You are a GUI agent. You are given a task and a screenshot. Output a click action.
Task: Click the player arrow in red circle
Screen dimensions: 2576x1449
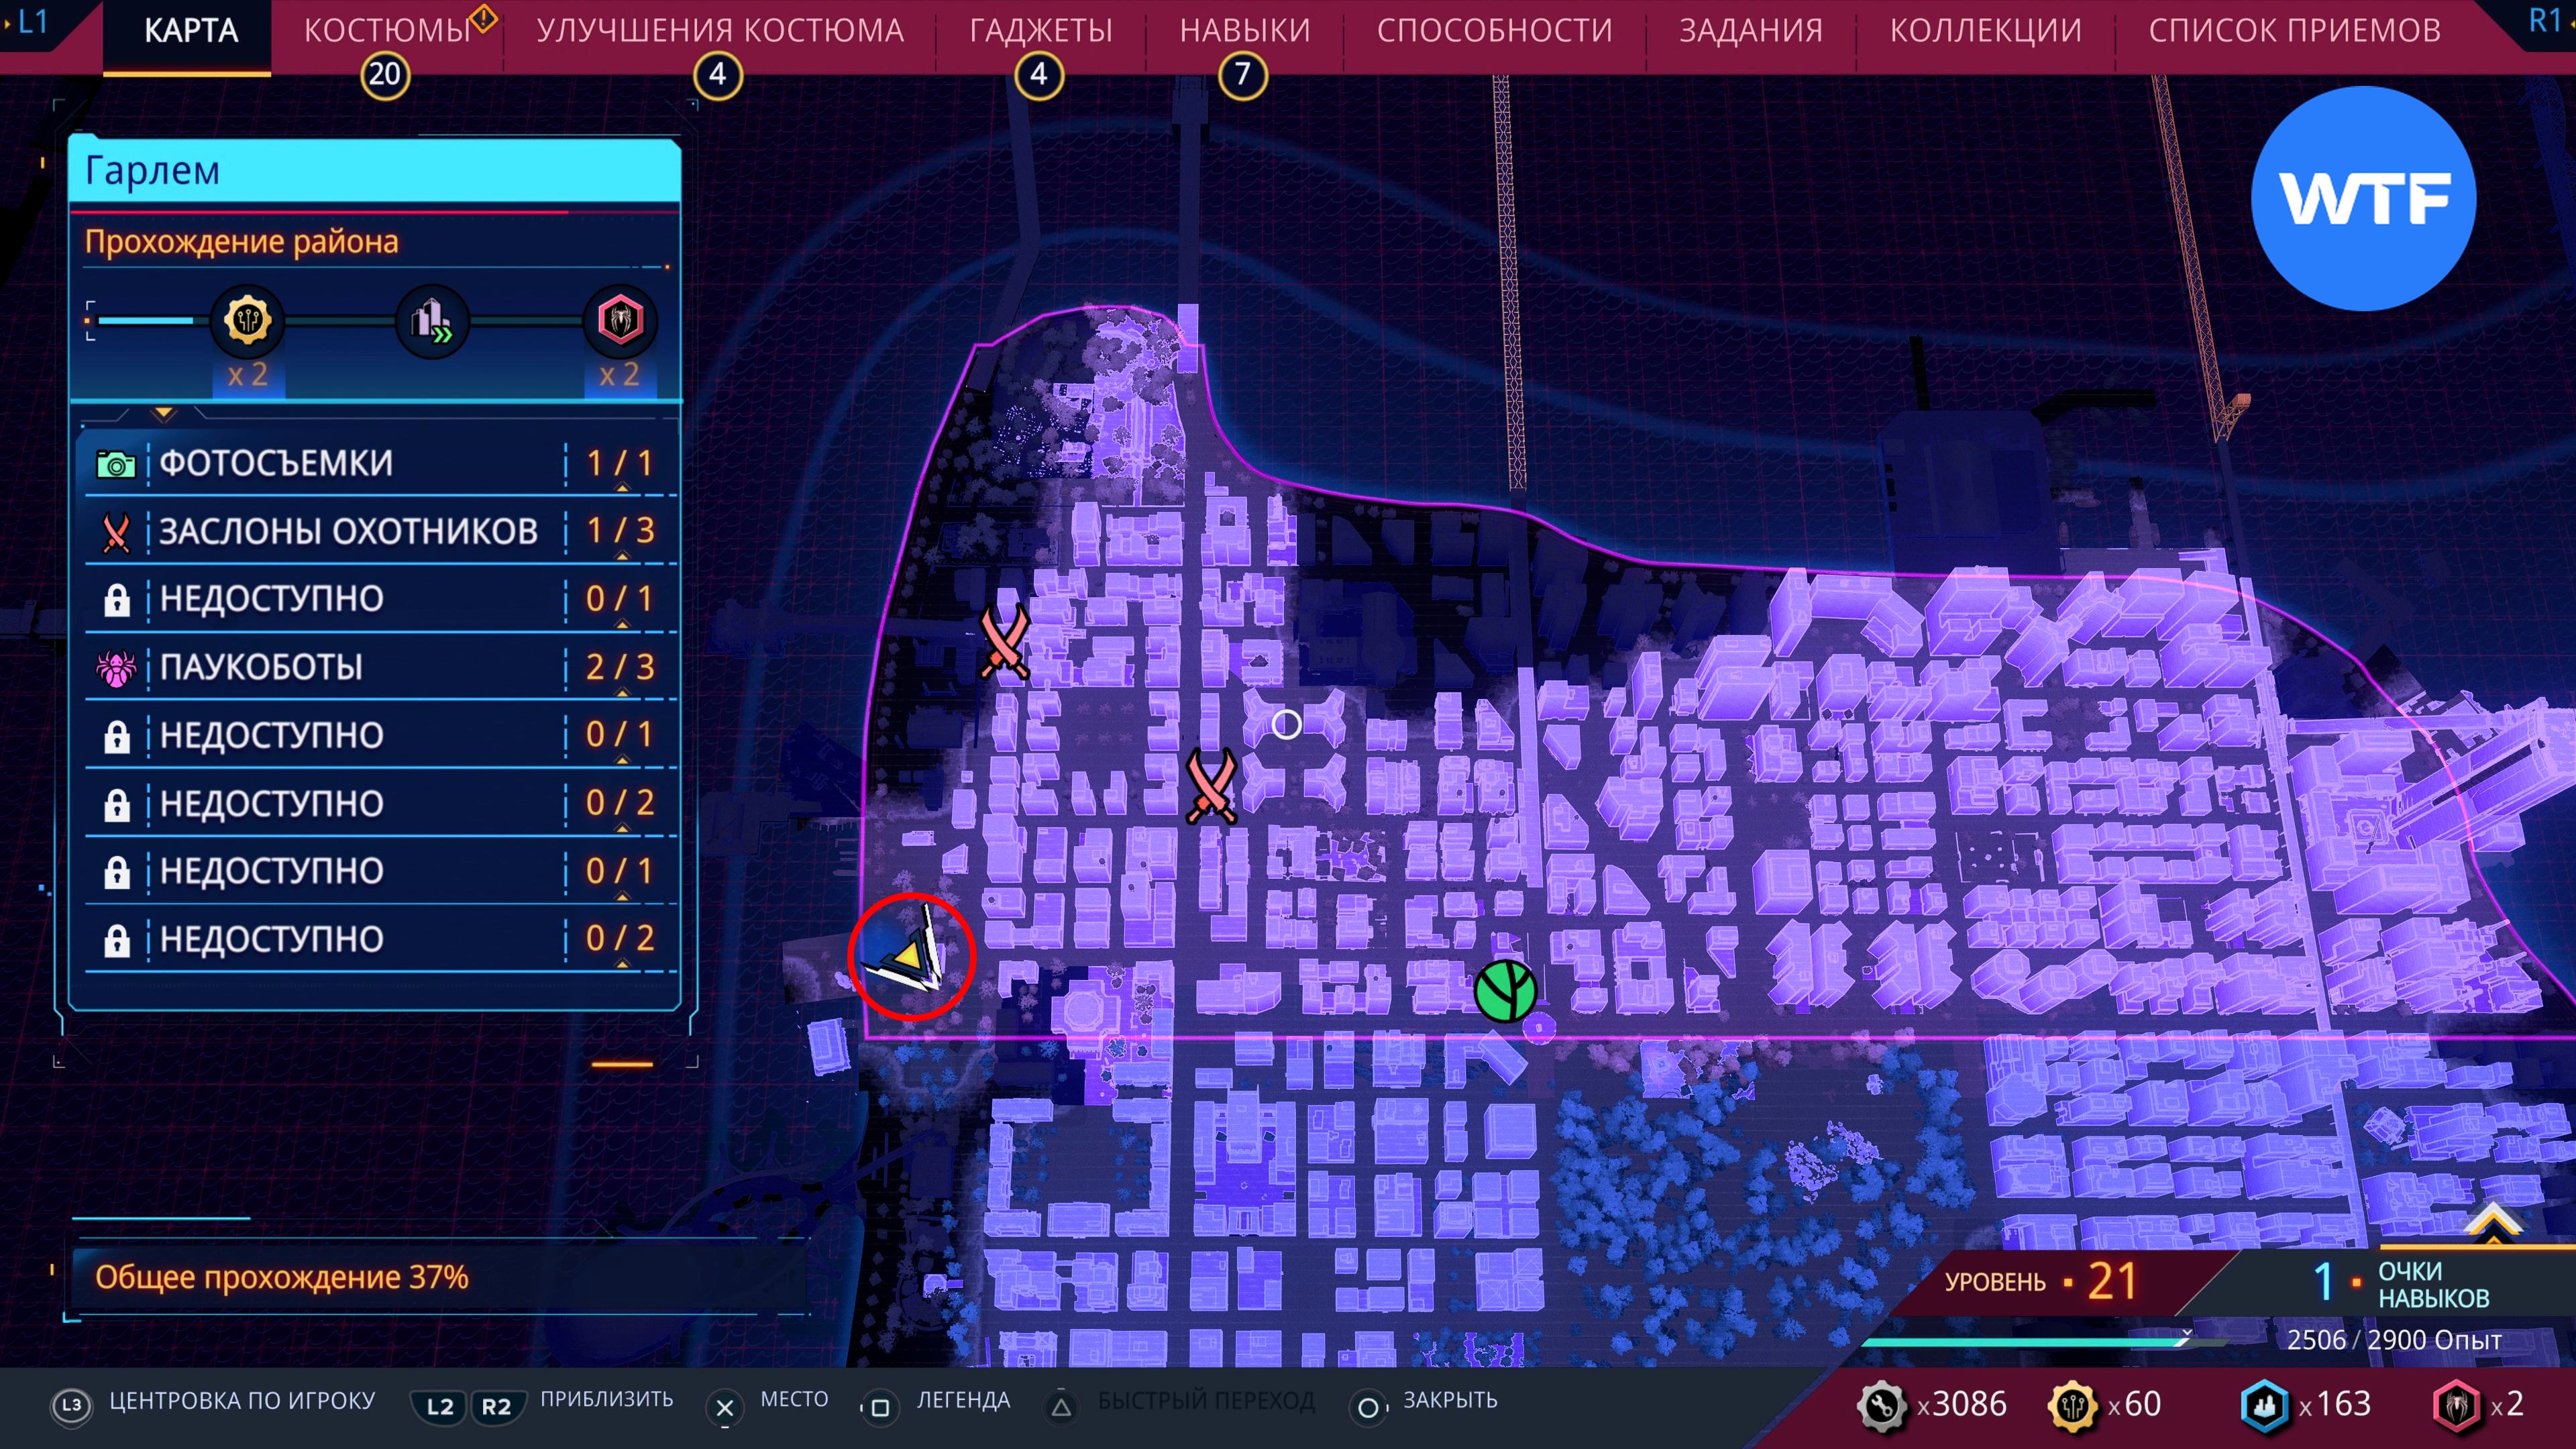coord(911,956)
